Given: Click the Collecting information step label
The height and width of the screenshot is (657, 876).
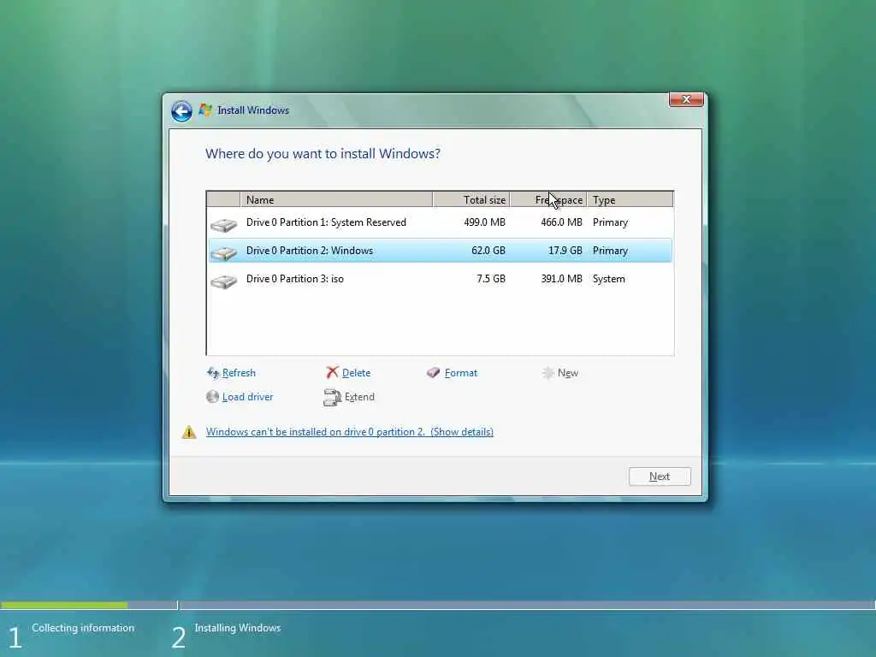Looking at the screenshot, I should (83, 628).
